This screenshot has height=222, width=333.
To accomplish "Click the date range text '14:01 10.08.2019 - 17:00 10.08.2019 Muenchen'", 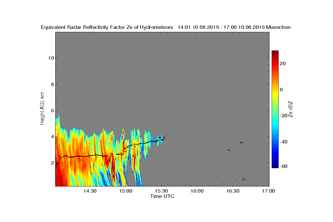I will click(x=234, y=27).
